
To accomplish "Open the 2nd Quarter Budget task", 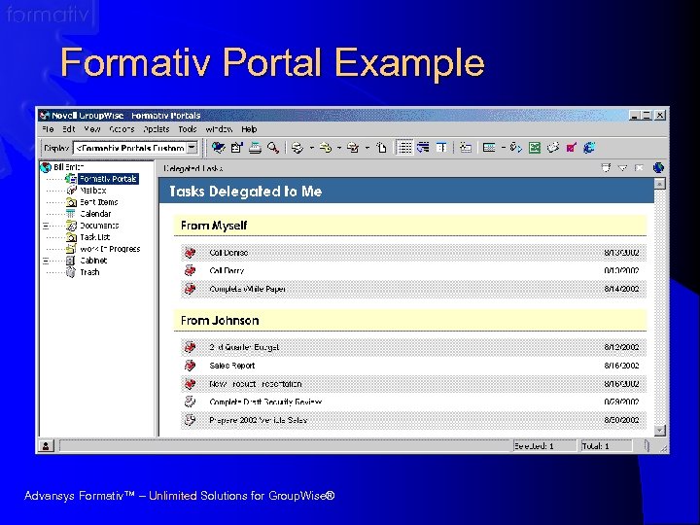I will 244,347.
